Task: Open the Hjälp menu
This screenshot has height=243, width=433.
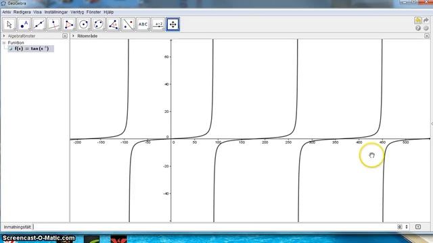Action: point(108,12)
